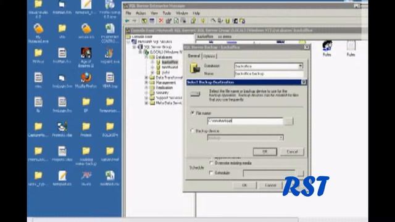Click inside the File name path field

pyautogui.click(x=245, y=121)
